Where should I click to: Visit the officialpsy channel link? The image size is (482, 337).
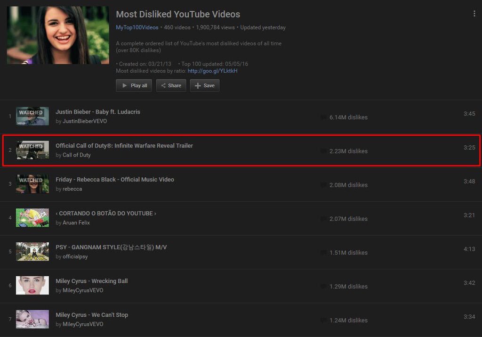(x=75, y=257)
